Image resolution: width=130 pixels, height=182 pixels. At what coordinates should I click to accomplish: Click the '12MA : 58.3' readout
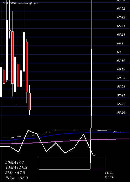(x=16, y=168)
